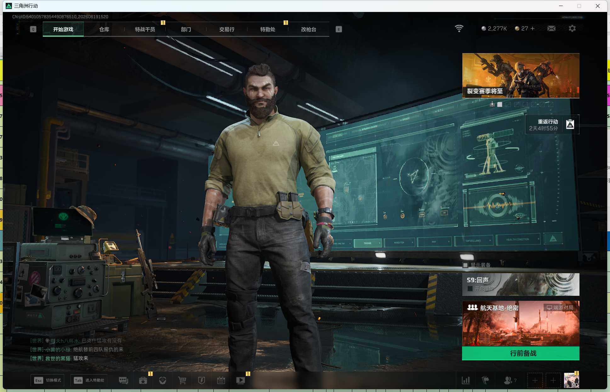The image size is (610, 392).
Task: Open the 部门 tab
Action: point(186,29)
